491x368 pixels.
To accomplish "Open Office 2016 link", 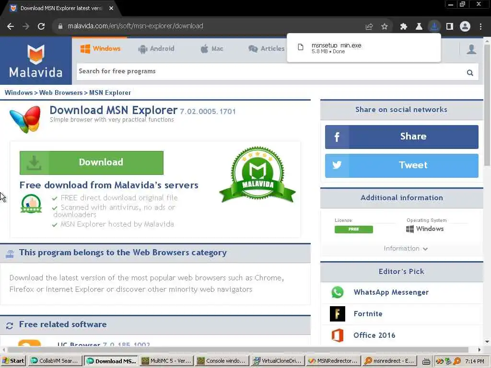I will 374,335.
